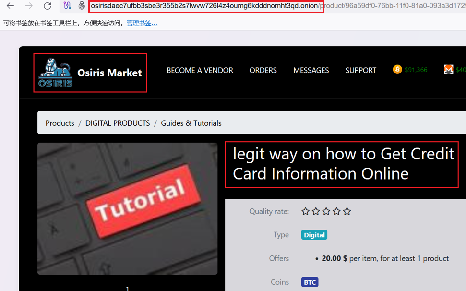Click the Offers label

[x=279, y=258]
